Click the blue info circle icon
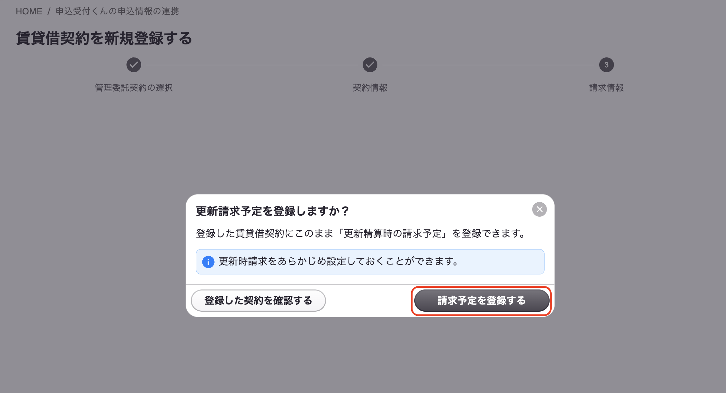This screenshot has width=726, height=393. pos(208,262)
